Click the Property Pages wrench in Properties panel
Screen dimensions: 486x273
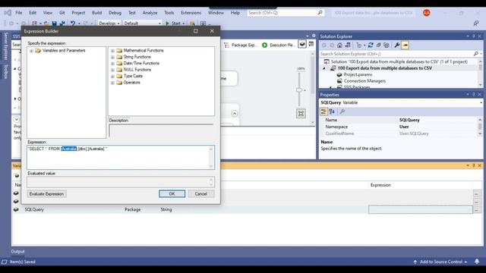coord(342,111)
